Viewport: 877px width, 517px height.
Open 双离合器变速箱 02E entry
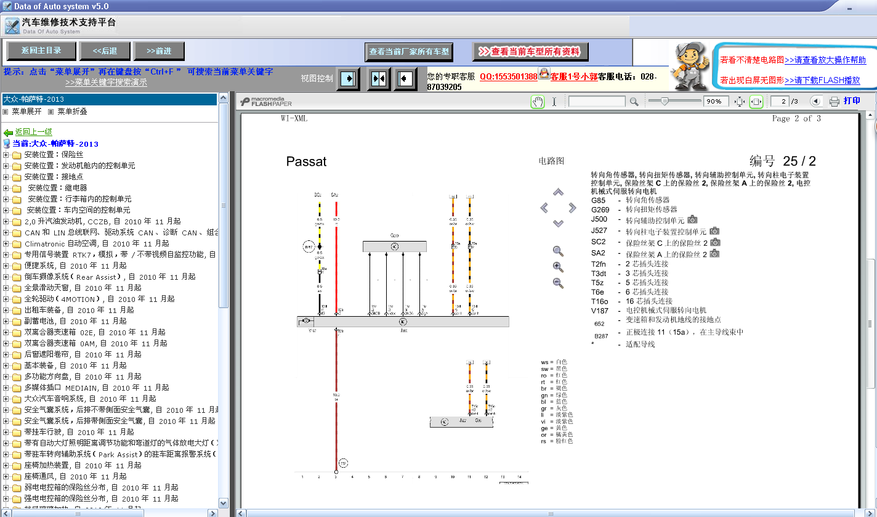(95, 332)
